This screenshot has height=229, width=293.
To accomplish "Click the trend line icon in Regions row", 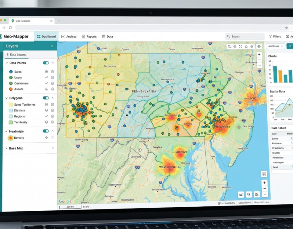I will click(x=46, y=116).
